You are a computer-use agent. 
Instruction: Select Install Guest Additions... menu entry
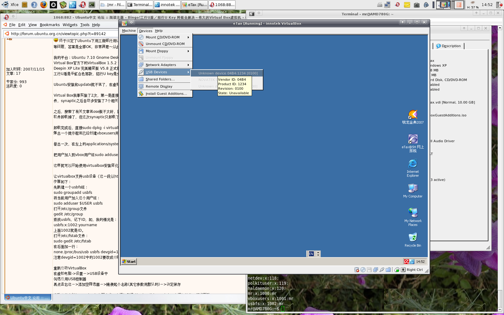coord(165,94)
